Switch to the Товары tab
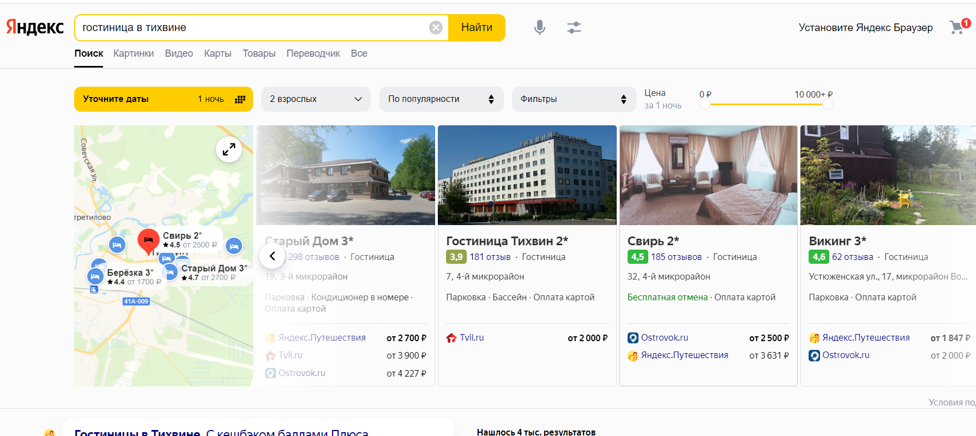 (259, 53)
